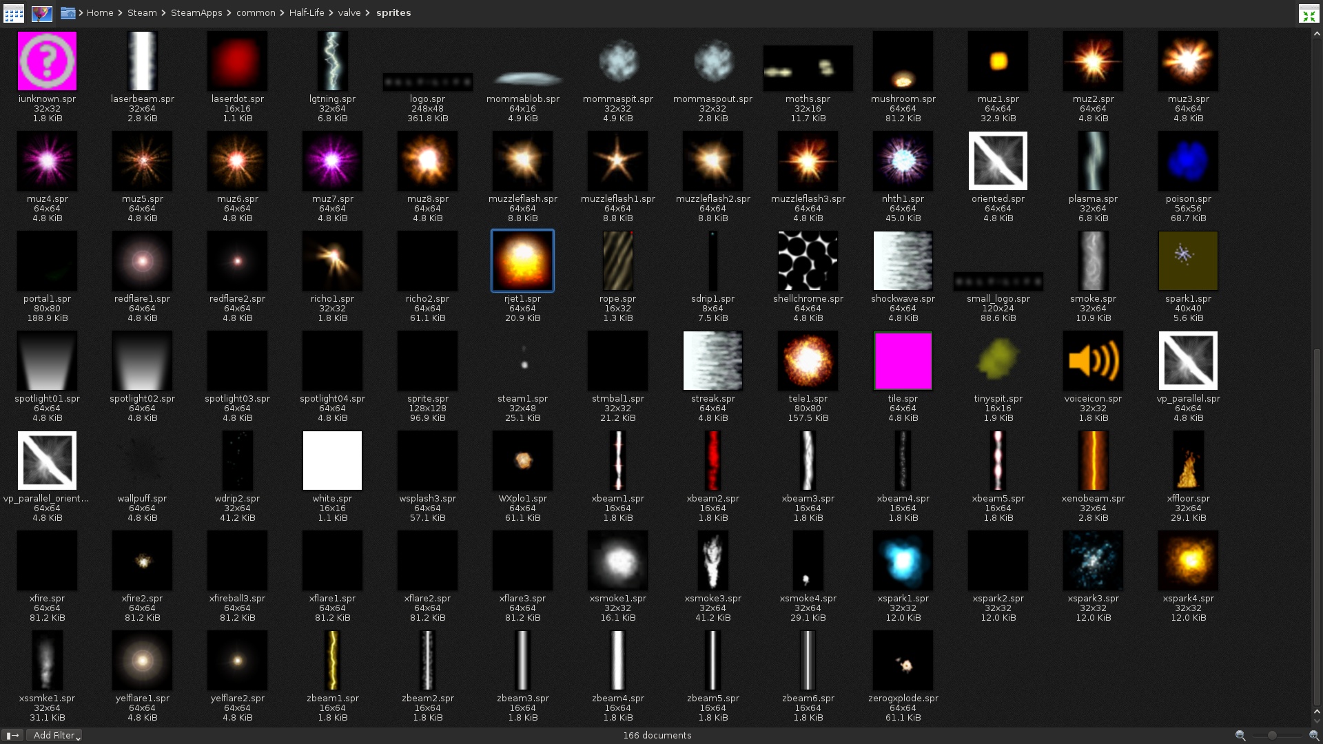
Task: Go to the Home breadcrumb
Action: click(100, 13)
